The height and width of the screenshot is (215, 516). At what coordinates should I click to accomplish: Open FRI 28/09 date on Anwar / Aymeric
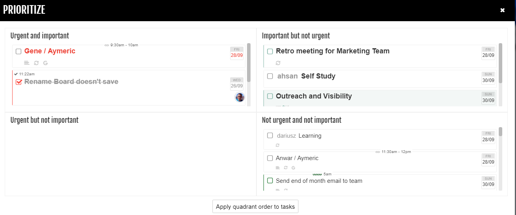click(x=488, y=160)
